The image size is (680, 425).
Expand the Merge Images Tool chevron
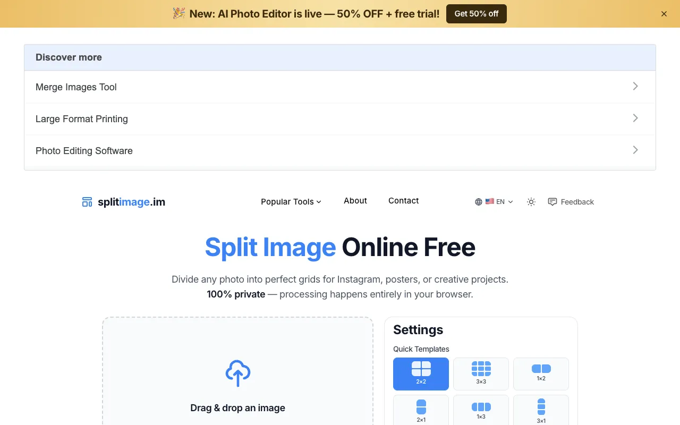[x=635, y=86]
